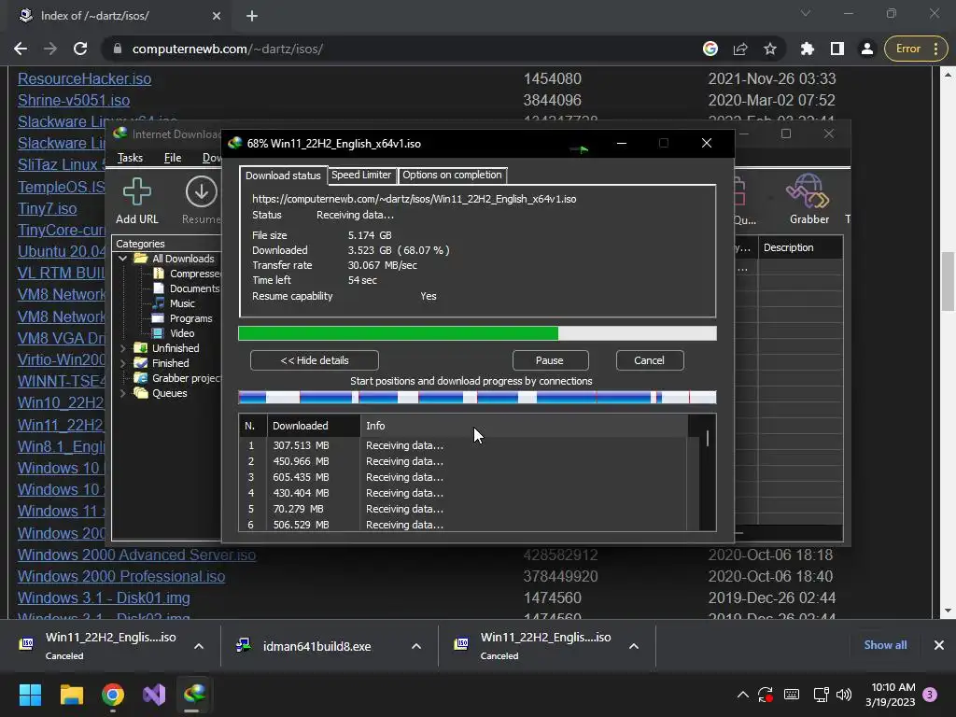Bookmark this page with the star icon
Image resolution: width=956 pixels, height=717 pixels.
tap(770, 49)
